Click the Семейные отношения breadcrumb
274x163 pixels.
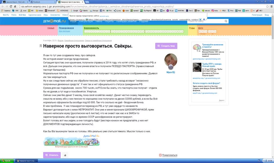(x=74, y=41)
